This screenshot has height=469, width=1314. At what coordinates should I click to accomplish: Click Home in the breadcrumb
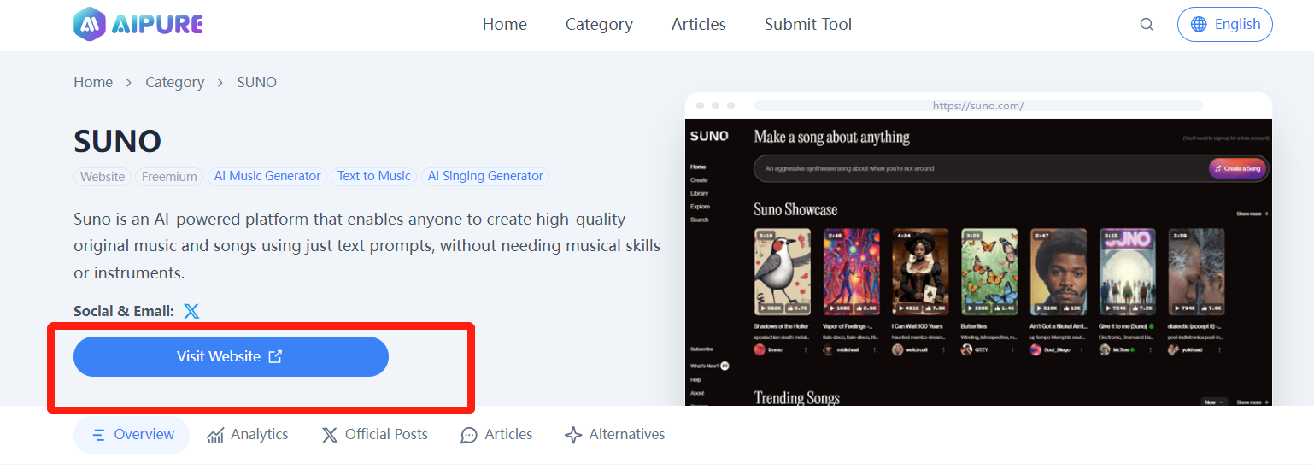pyautogui.click(x=93, y=82)
